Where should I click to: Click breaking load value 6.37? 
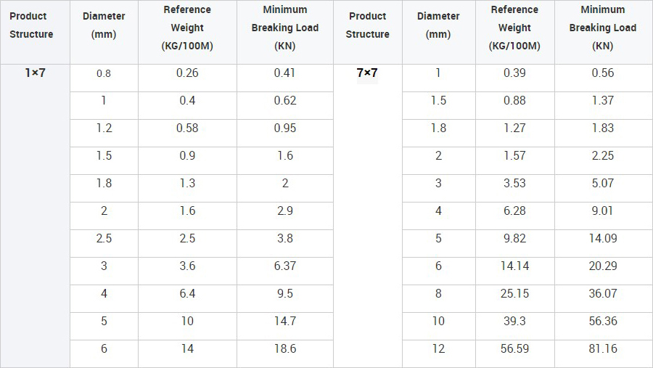[285, 266]
